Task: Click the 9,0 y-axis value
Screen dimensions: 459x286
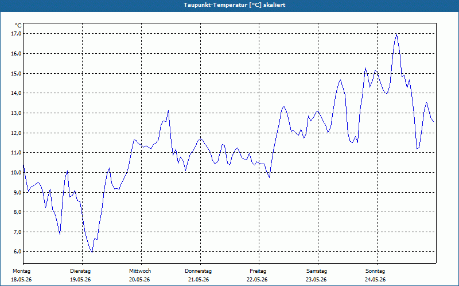Action: pos(17,192)
